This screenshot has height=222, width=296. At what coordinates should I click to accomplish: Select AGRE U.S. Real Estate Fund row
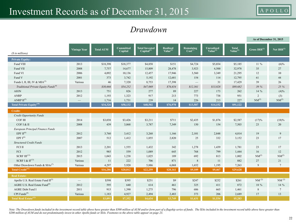[148, 185]
